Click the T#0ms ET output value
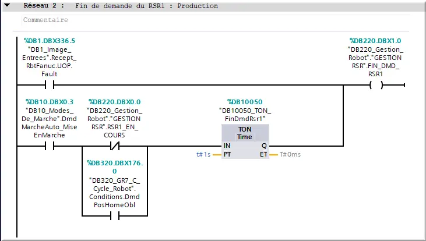Image resolution: width=426 pixels, height=241 pixels. [290, 154]
